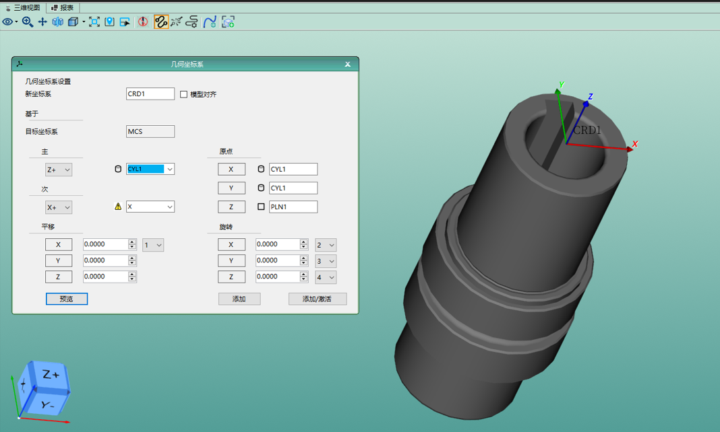Click the collision sparks path icon
This screenshot has width=720, height=432.
(177, 22)
